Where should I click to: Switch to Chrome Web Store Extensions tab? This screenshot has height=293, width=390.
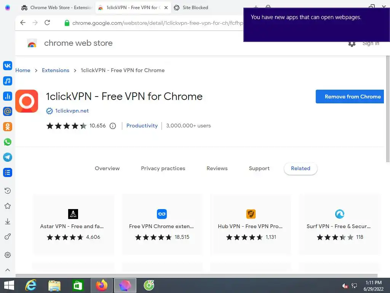pyautogui.click(x=56, y=8)
